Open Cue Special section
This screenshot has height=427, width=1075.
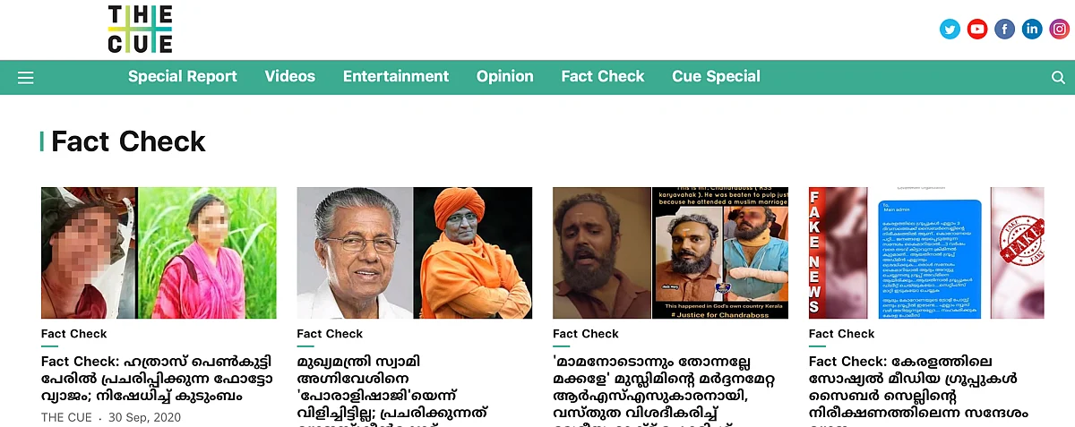click(x=717, y=76)
